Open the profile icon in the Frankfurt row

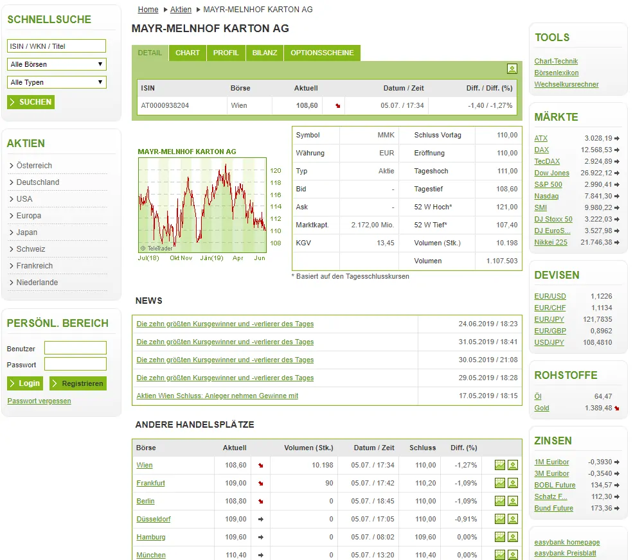[513, 483]
